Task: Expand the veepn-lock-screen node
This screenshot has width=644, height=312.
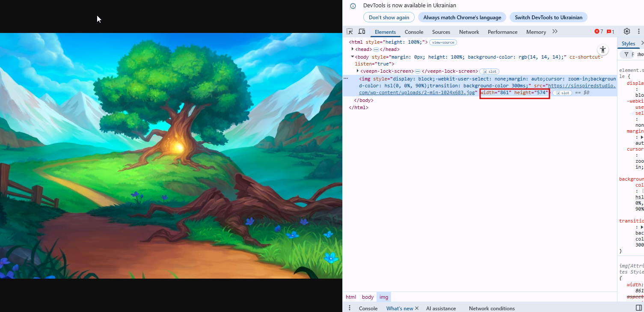Action: coord(358,71)
